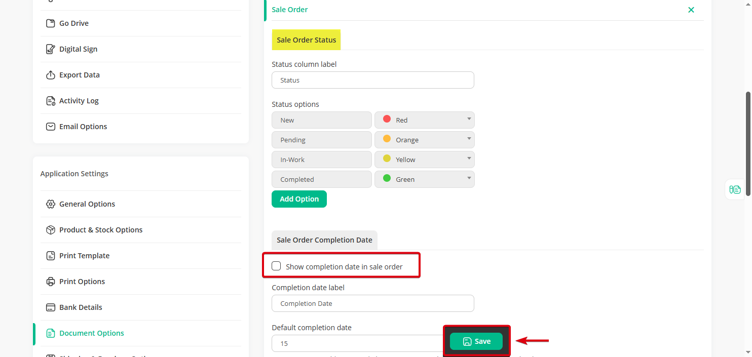Click the Default completion date field

coord(357,343)
